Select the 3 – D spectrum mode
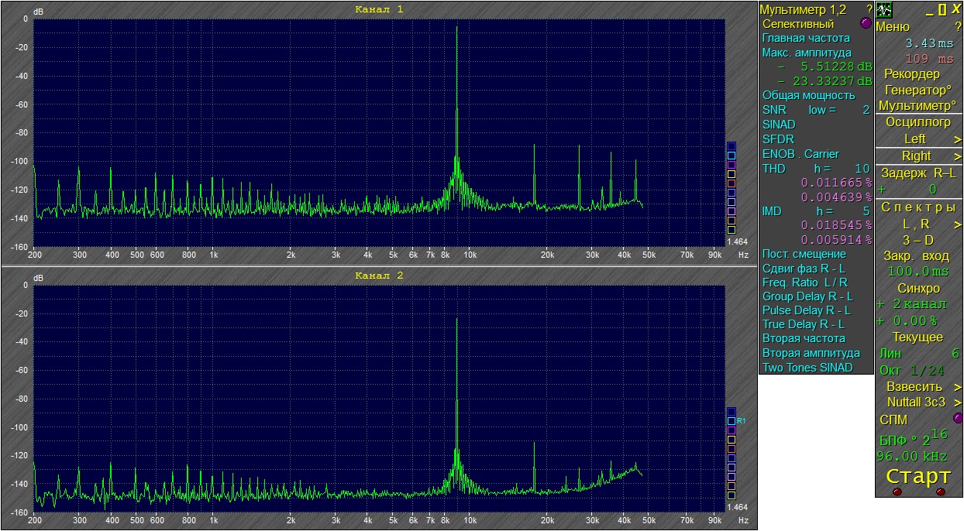Viewport: 964px width, 531px height. click(918, 241)
